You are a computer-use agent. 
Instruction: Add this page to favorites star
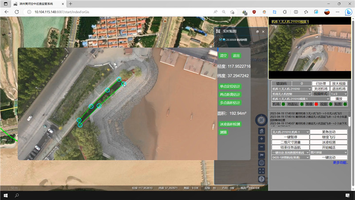232,12
